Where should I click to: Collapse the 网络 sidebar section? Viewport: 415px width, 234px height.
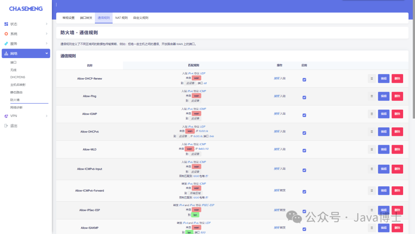[x=46, y=53]
